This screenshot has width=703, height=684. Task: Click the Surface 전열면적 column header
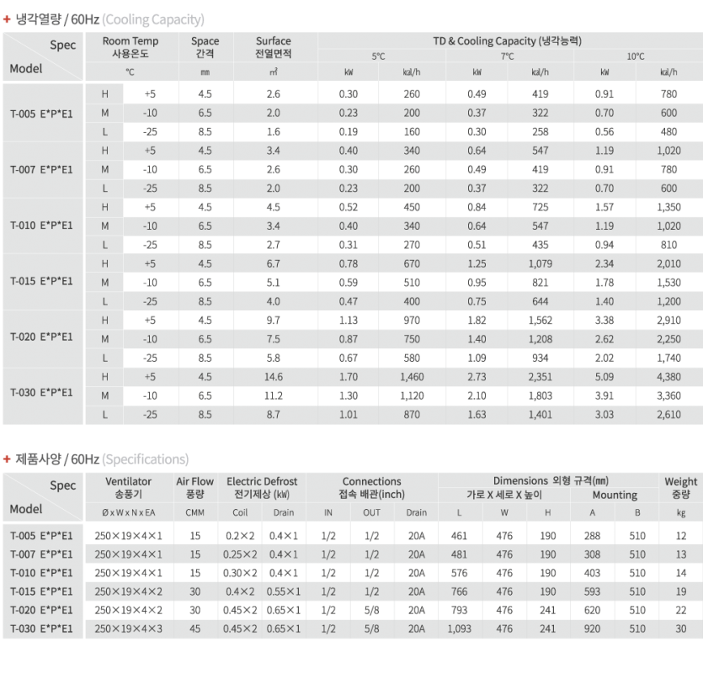coord(274,46)
